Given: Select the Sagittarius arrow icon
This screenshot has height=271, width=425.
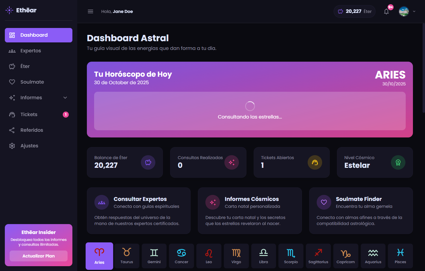Looking at the screenshot, I should [318, 253].
